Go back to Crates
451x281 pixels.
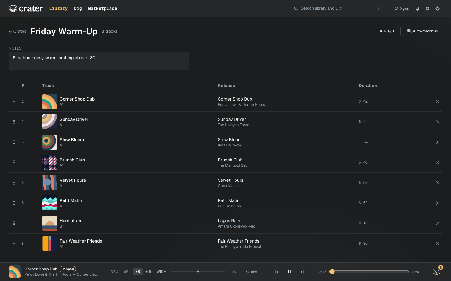point(18,31)
